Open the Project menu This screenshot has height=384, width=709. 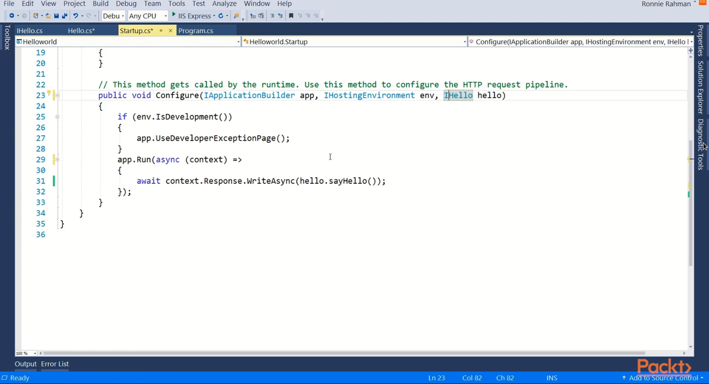click(x=74, y=4)
